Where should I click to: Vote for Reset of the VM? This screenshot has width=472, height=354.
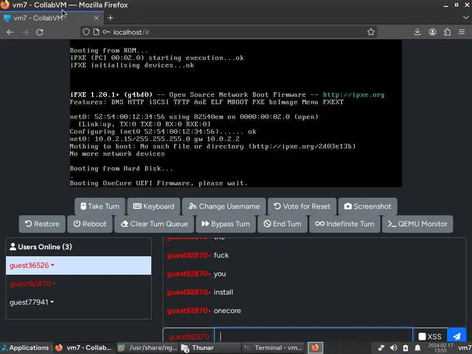coord(302,206)
